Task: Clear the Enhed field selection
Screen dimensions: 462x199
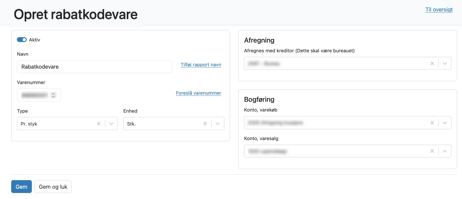Action: point(205,124)
